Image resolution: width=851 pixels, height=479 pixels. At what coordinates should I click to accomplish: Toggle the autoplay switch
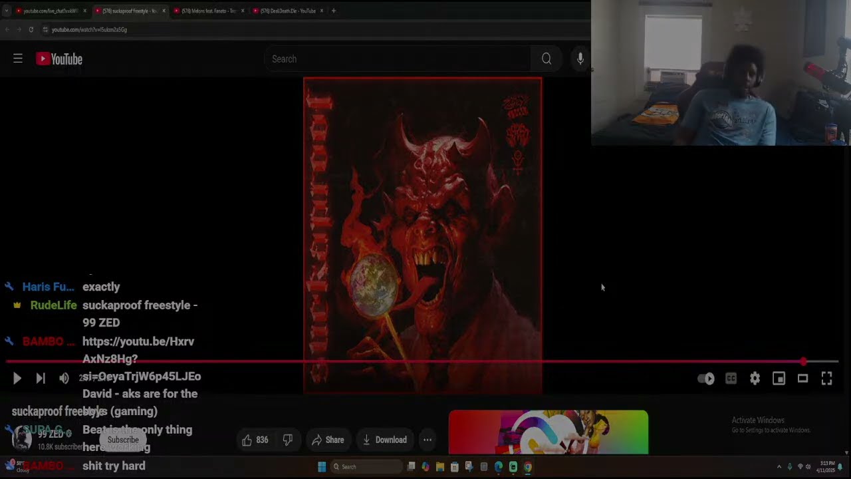coord(706,379)
